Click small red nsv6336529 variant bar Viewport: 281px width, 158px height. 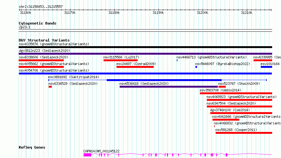point(50,87)
